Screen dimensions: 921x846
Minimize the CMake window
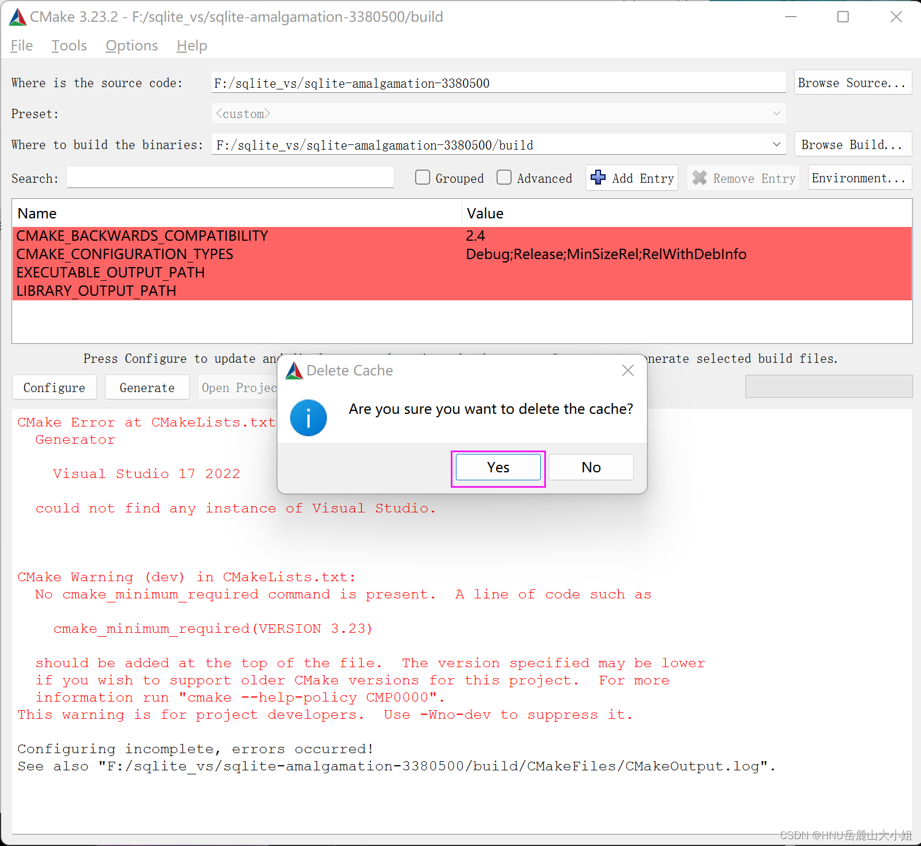[791, 17]
